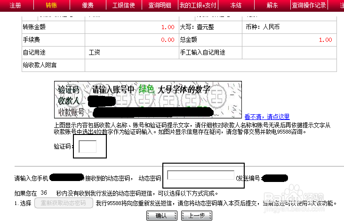Viewport: 344px width, 221px height.
Task: Open the 冻结 menu item
Action: tap(236, 5)
